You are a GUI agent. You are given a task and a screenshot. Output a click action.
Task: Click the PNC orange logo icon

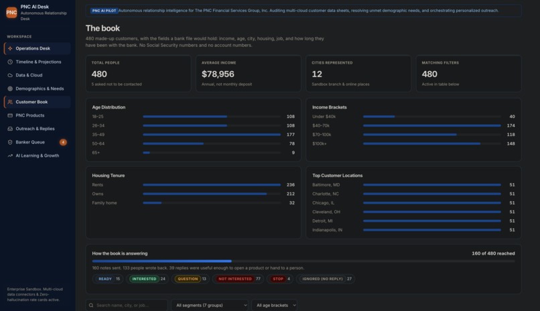point(11,12)
